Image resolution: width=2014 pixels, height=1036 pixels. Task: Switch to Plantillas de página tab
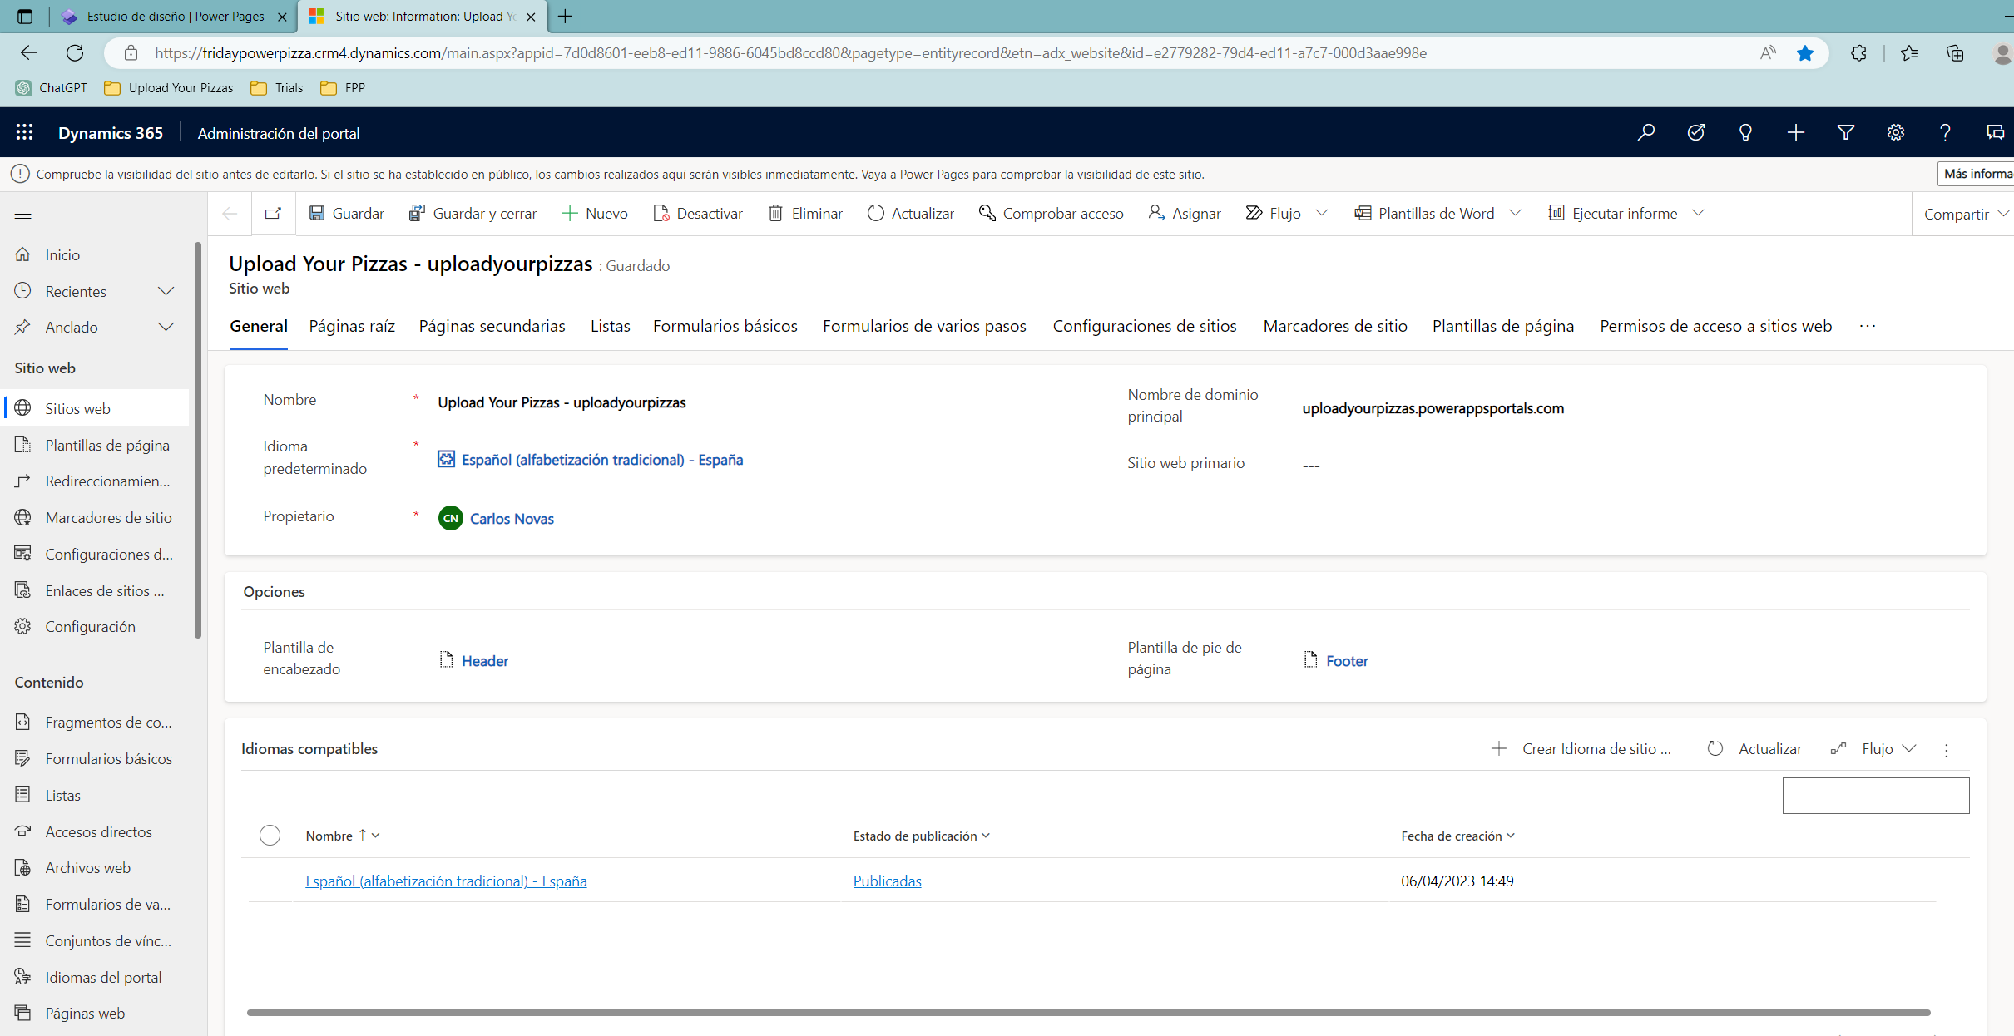[x=1502, y=326]
